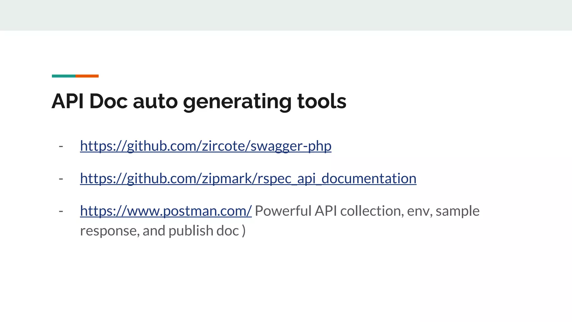Open the www.postman.com link
Image resolution: width=572 pixels, height=322 pixels.
166,211
